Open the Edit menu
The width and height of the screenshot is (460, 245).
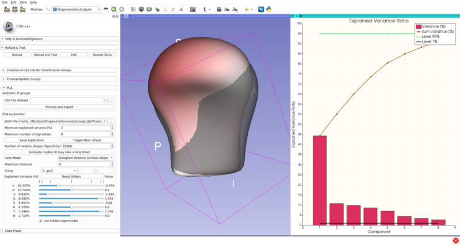[x=13, y=2]
